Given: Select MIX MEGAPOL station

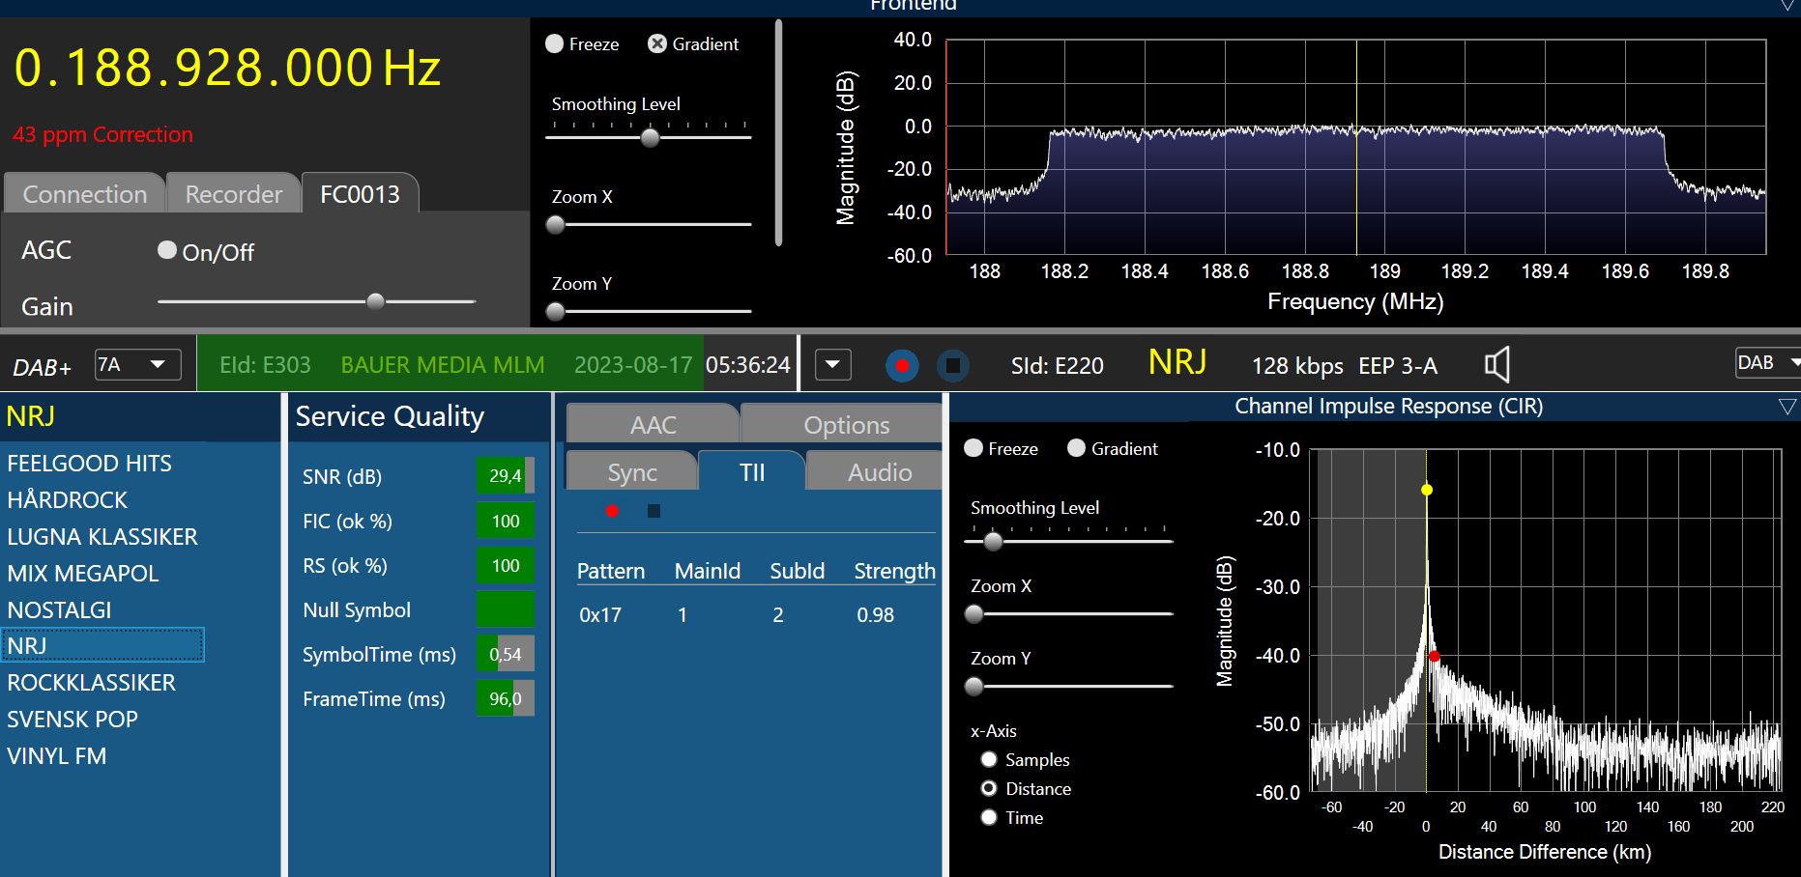Looking at the screenshot, I should click(82, 574).
